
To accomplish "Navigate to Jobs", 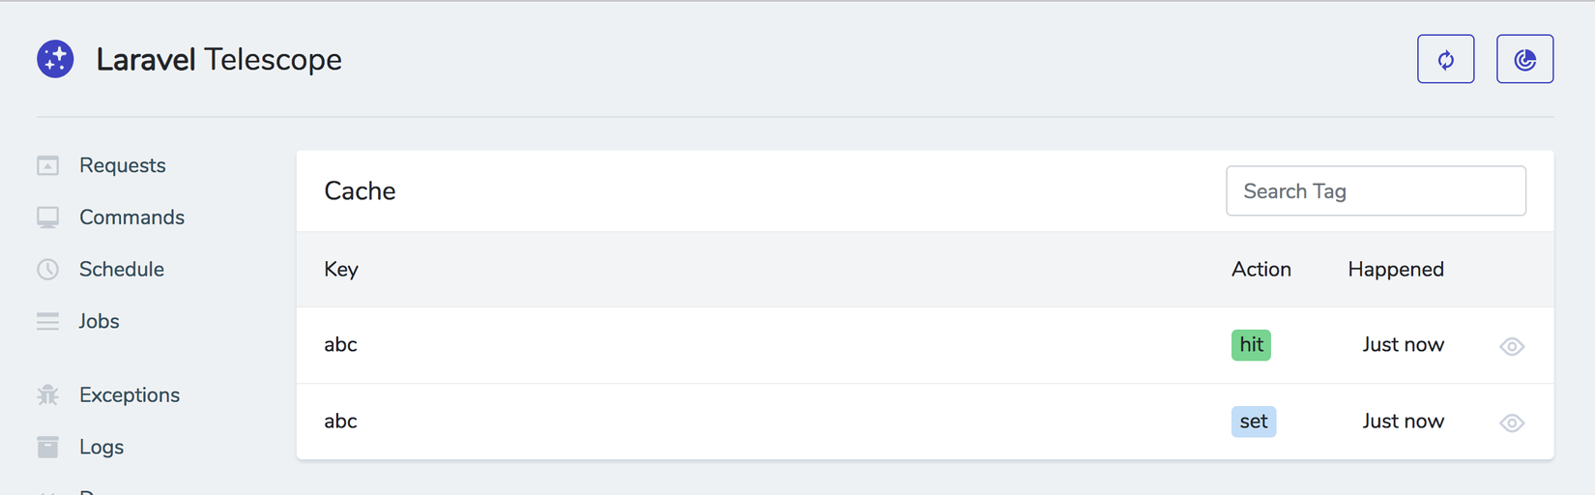I will 100,321.
